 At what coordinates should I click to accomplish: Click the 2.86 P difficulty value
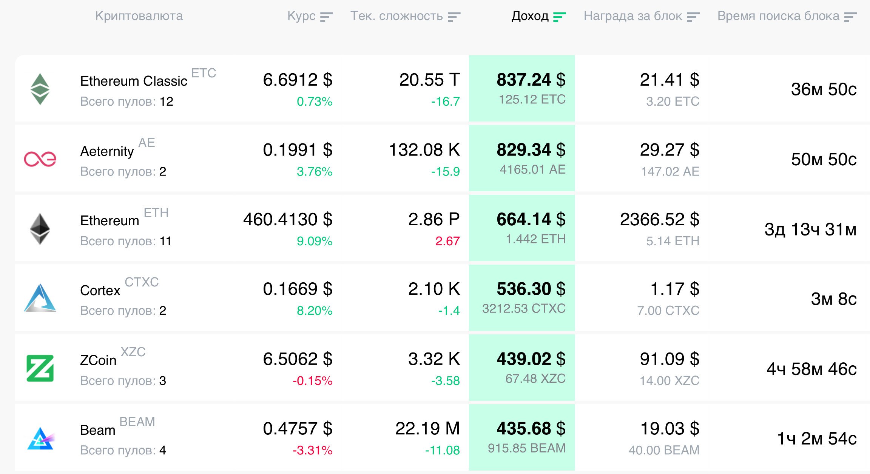pos(434,220)
